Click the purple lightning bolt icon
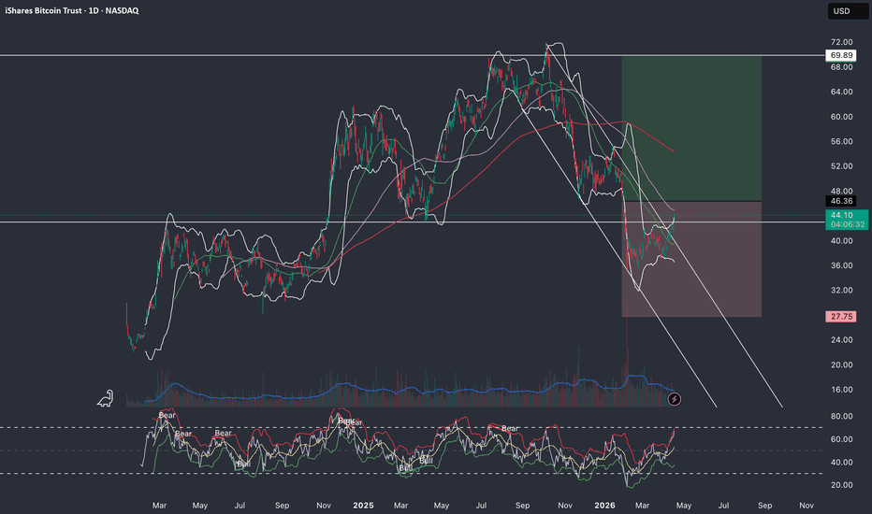The height and width of the screenshot is (514, 872). 676,399
